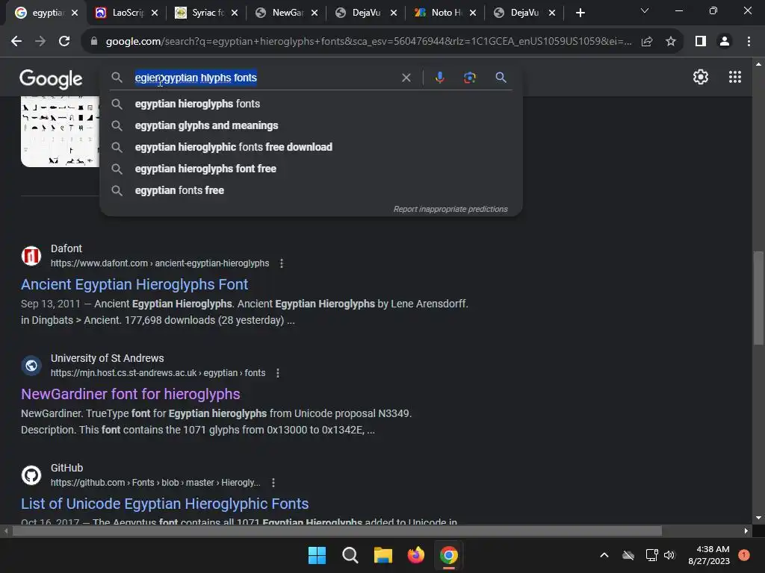Open new browser tab
Screen dimensions: 765x573
click(x=580, y=13)
